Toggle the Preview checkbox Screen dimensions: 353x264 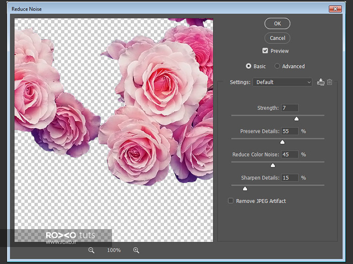coord(265,51)
